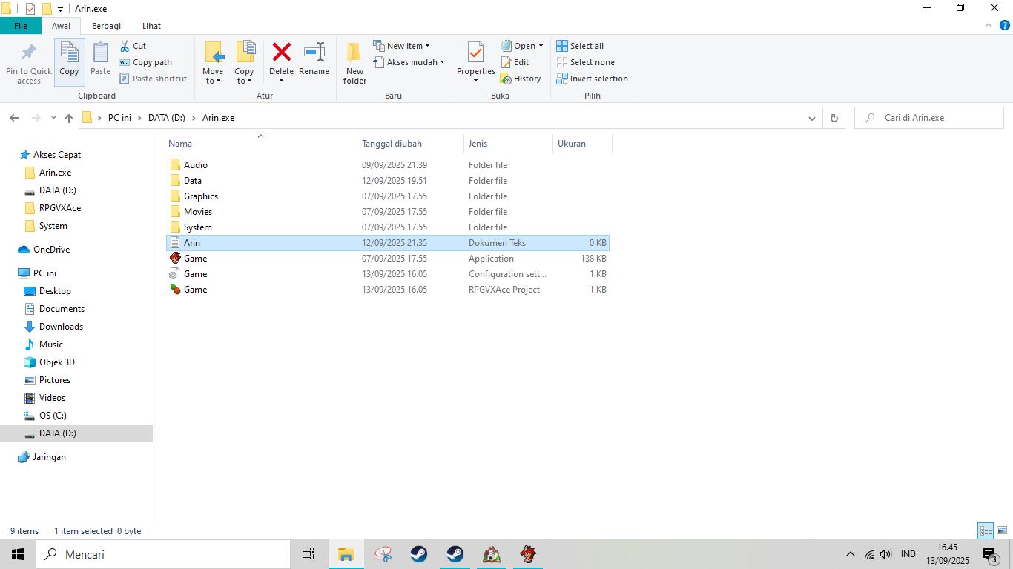Go up one folder level
Viewport: 1013px width, 569px height.
pyautogui.click(x=69, y=118)
